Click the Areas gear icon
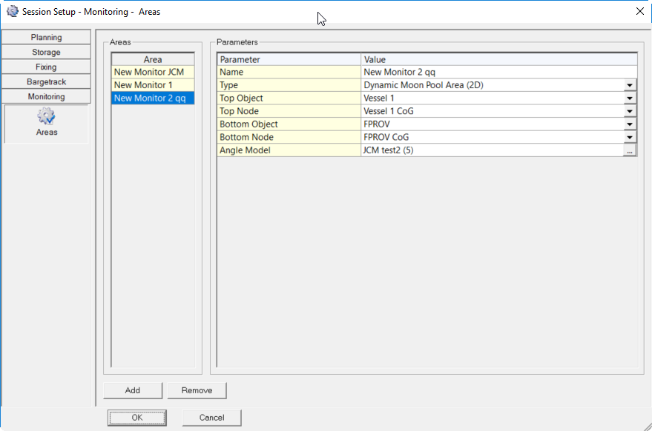The height and width of the screenshot is (431, 652). click(46, 116)
